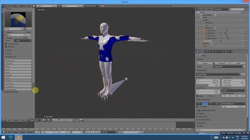Collapse the Brush panel

8,9
